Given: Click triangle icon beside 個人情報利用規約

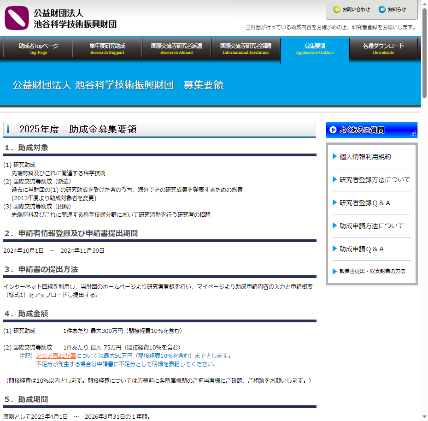Looking at the screenshot, I should tap(334, 156).
